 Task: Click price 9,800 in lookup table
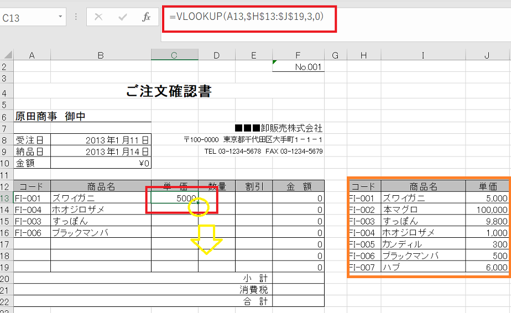(488, 221)
